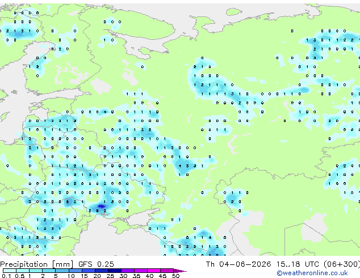Click the '10' legend scale label
This screenshot has width=360, height=278.
pyautogui.click(x=71, y=276)
